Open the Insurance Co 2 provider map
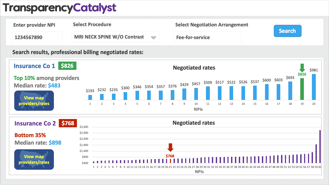The width and height of the screenshot is (329, 185). 34,160
